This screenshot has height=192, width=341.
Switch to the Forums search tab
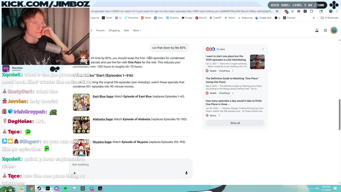pyautogui.click(x=100, y=30)
